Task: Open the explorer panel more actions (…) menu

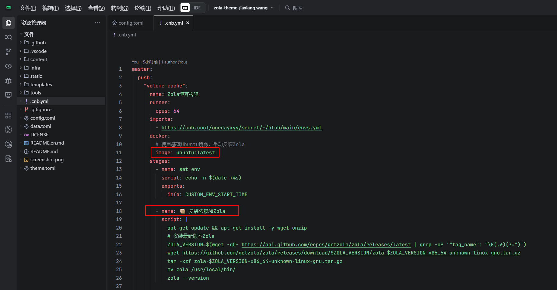Action: coord(97,23)
